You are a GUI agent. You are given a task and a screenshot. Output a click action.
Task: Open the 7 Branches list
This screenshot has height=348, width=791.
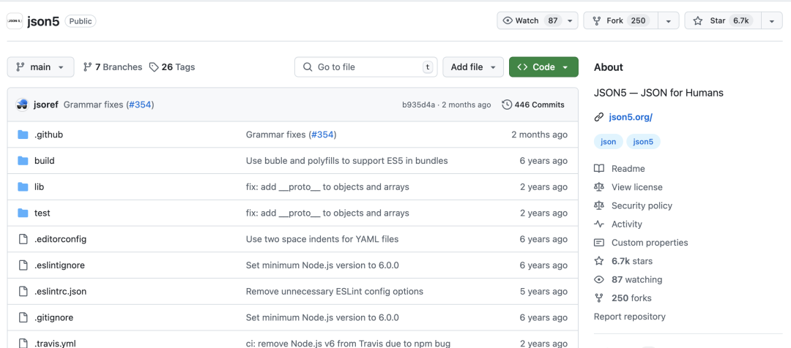pos(113,67)
